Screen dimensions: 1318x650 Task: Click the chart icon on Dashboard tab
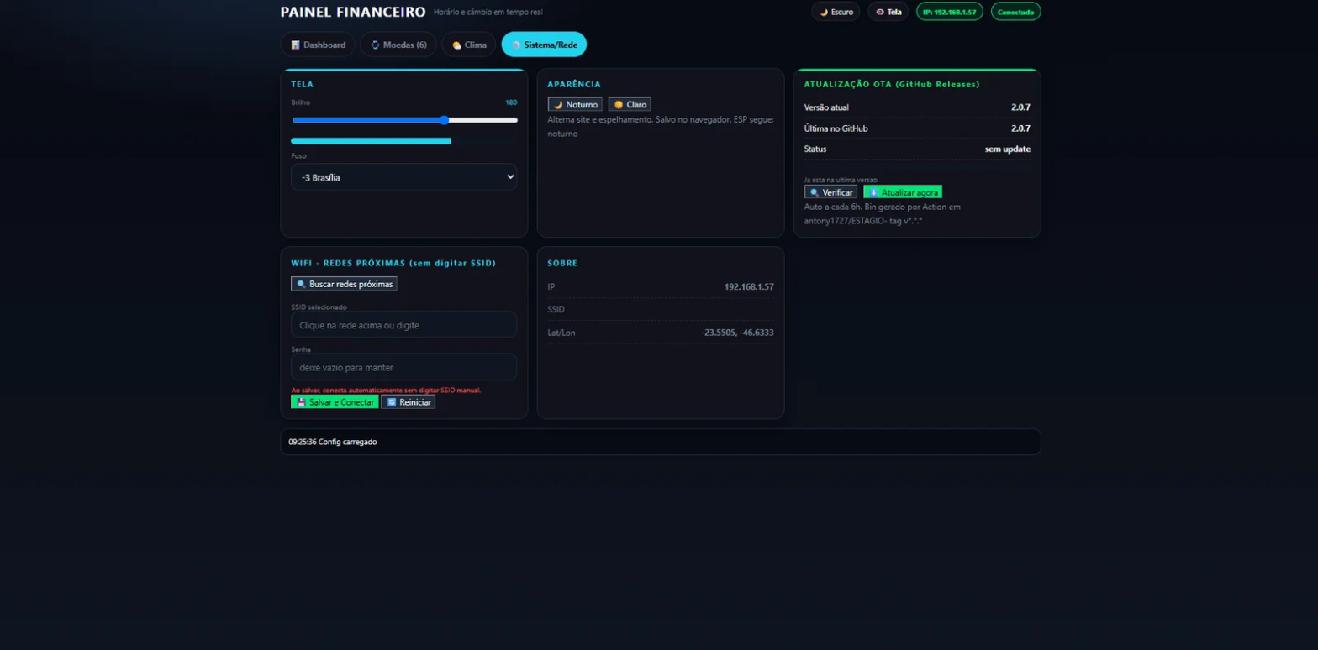295,45
